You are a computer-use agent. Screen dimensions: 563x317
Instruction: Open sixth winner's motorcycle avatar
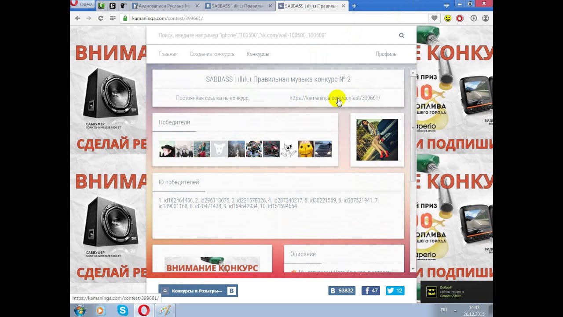point(254,149)
